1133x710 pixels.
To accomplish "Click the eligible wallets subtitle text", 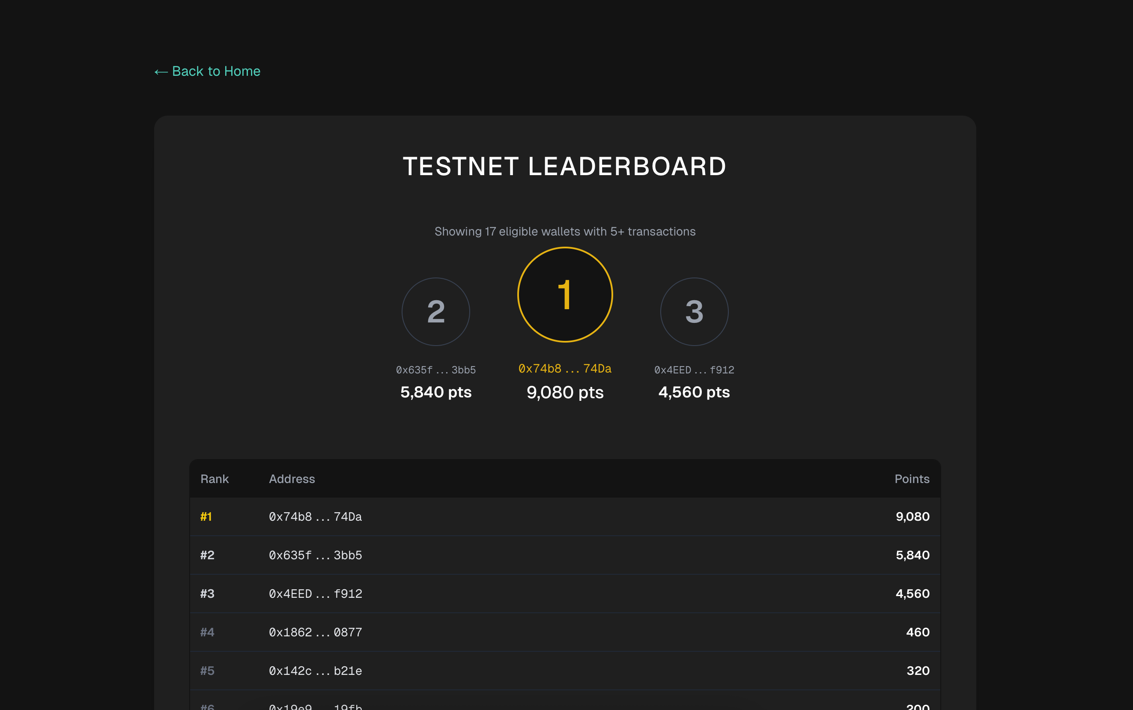I will (565, 232).
